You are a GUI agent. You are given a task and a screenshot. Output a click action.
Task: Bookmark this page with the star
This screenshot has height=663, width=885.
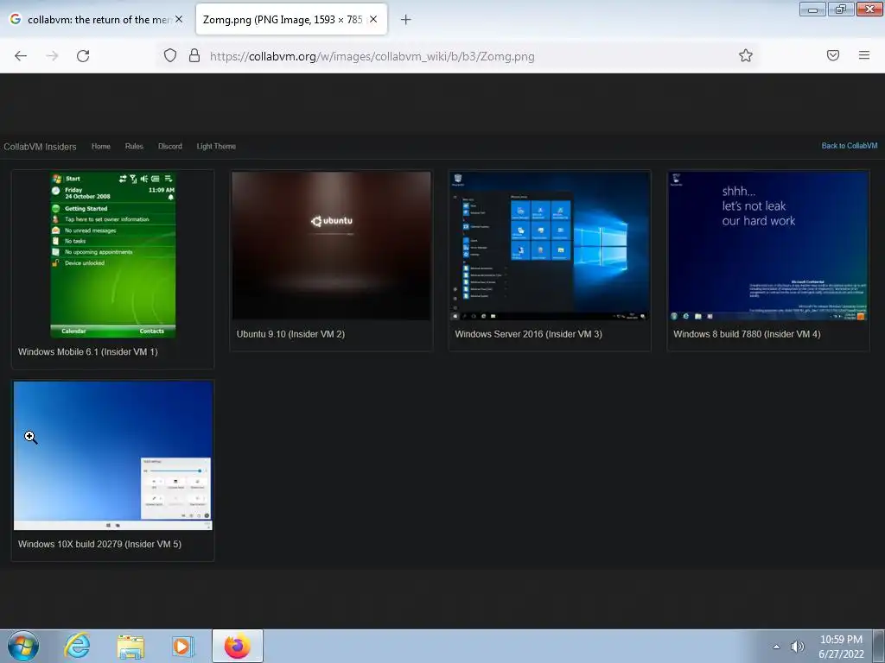[746, 55]
